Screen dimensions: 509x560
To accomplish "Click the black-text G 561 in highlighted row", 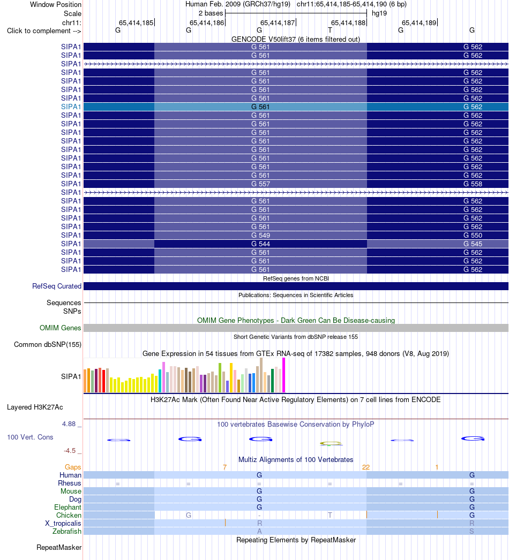I will (260, 107).
